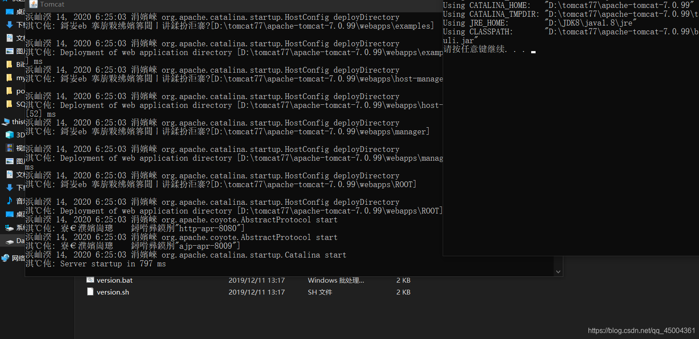
Task: Click the http-apr-8080 log line
Action: [135, 228]
